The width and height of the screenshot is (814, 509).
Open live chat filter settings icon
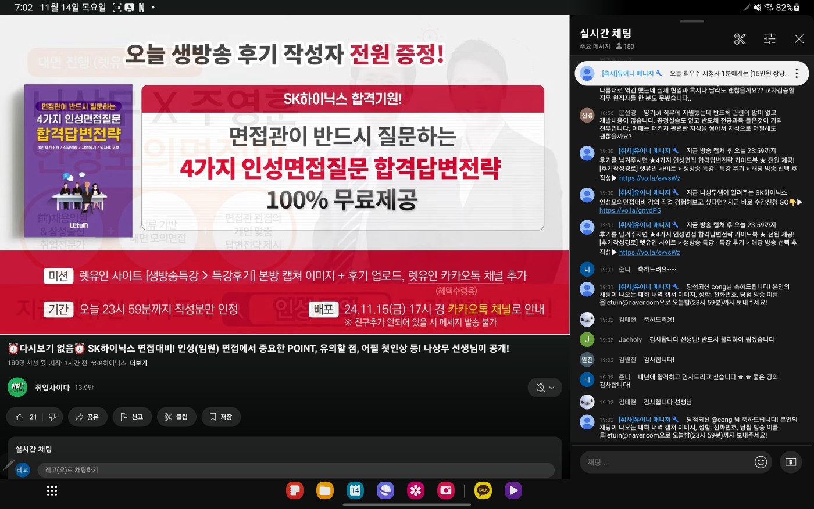pos(769,39)
